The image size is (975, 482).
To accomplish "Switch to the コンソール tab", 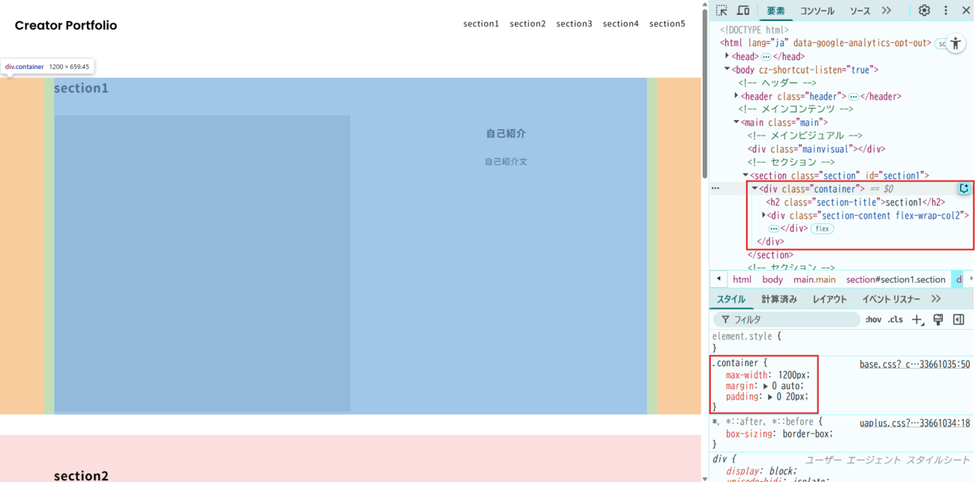I will coord(817,10).
